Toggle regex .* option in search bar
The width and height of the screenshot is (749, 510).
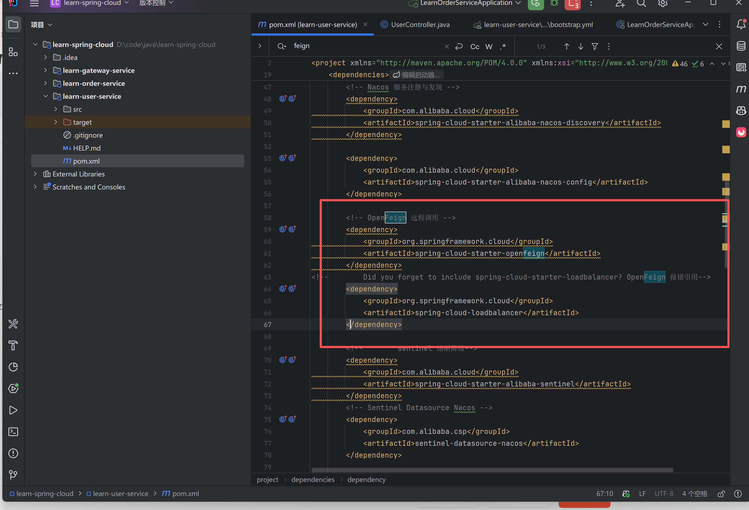tap(503, 47)
